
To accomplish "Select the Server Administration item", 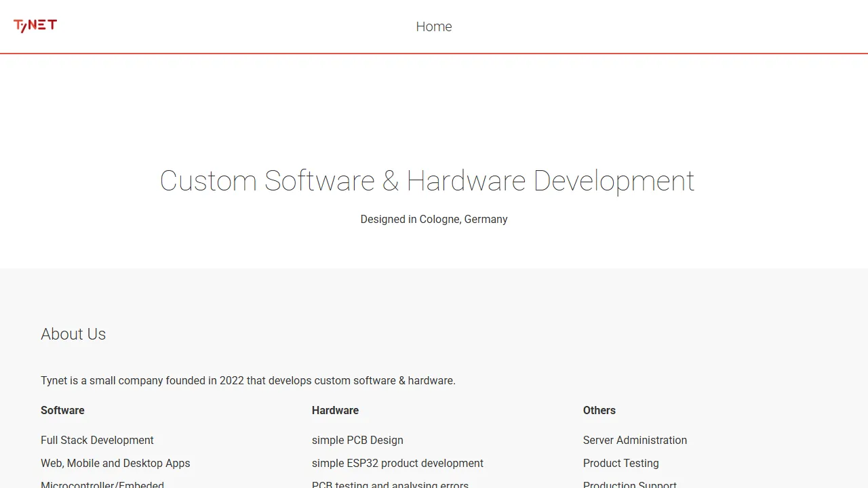I will (635, 440).
